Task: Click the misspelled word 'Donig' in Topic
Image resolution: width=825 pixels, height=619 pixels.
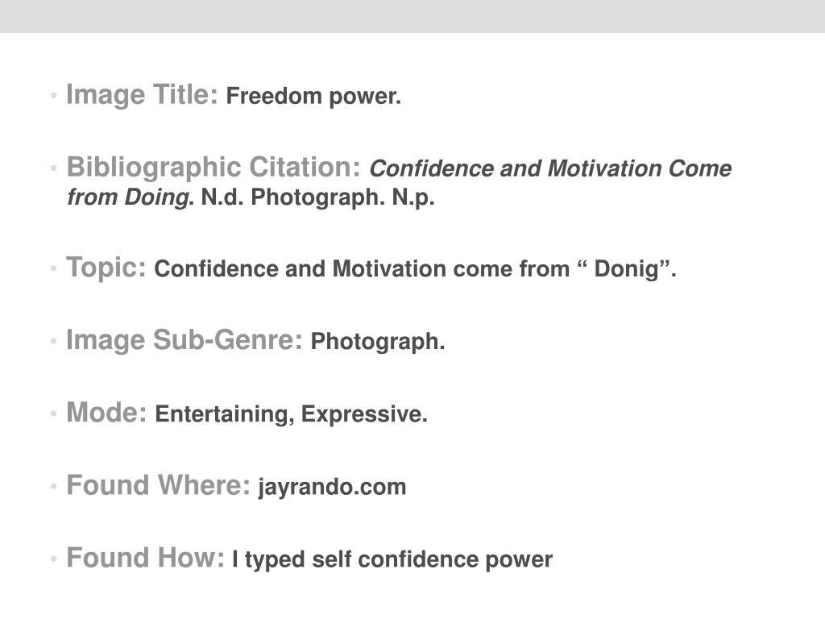Action: click(x=626, y=269)
